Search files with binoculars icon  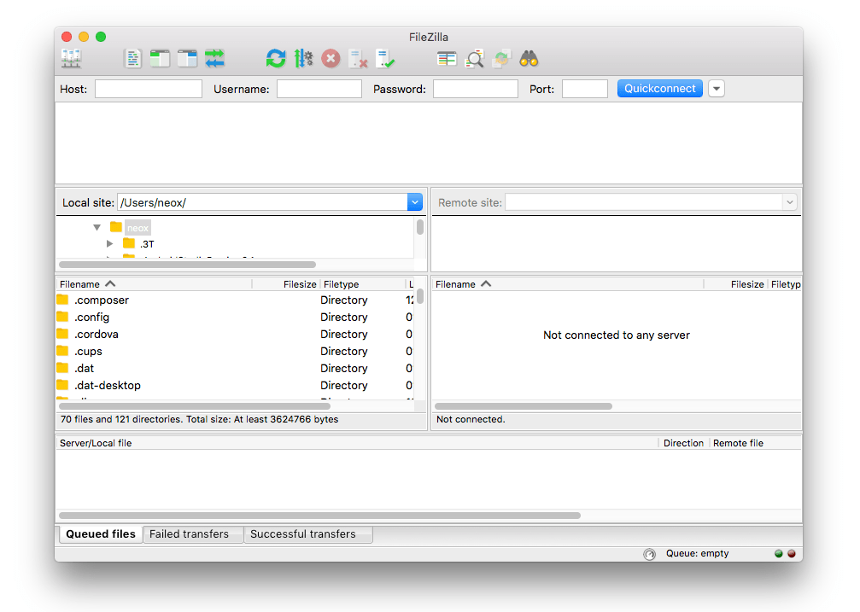[529, 58]
